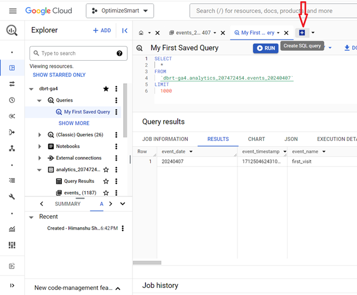This screenshot has width=357, height=295.
Task: Expand the Notebooks tree node
Action: pos(40,146)
